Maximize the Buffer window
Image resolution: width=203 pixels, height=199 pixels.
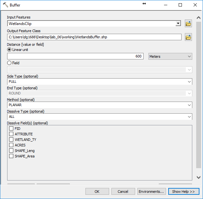(180, 5)
